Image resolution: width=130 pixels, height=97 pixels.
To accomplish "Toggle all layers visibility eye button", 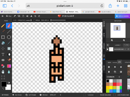I will pyautogui.click(x=108, y=45).
